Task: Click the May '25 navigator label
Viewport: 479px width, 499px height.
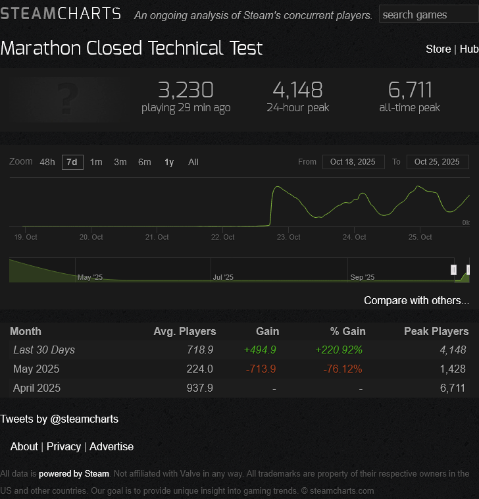Action: (90, 277)
